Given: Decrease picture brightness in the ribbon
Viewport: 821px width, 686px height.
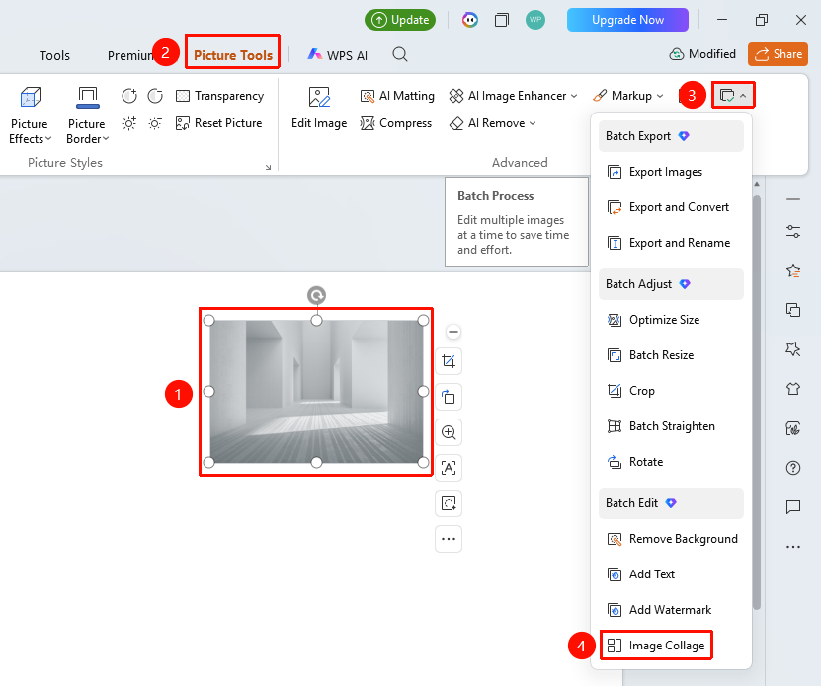Looking at the screenshot, I should (x=155, y=123).
